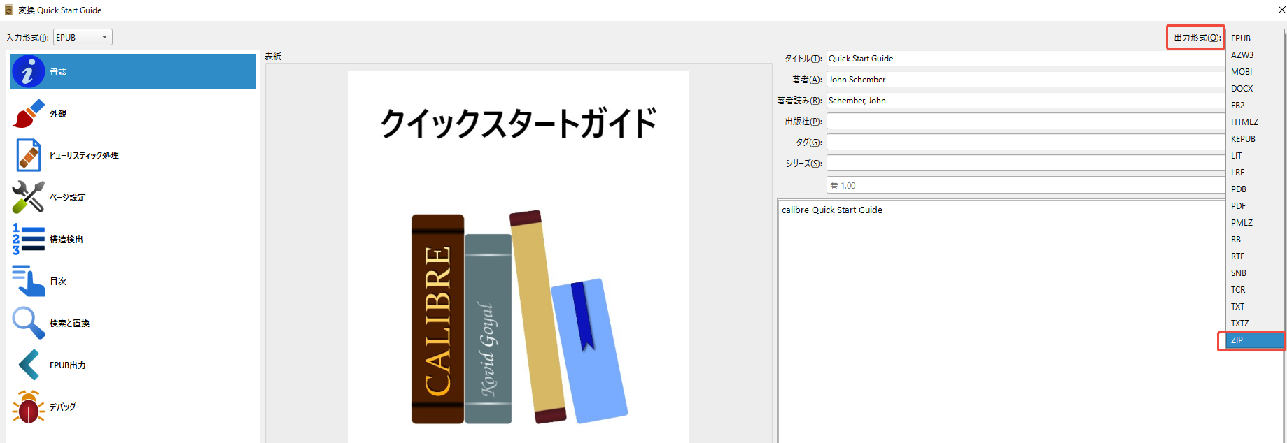Open the 目次 pointing hand icon
This screenshot has height=443, width=1287.
29,281
